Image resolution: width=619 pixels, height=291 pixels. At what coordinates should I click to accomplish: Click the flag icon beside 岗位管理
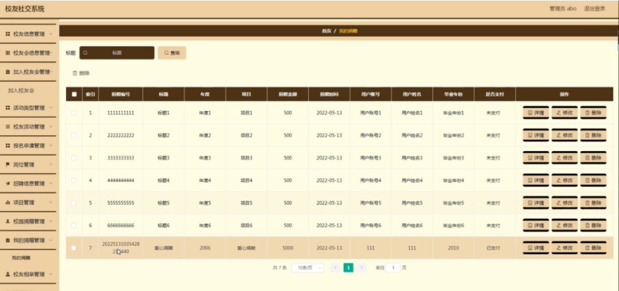pos(7,164)
